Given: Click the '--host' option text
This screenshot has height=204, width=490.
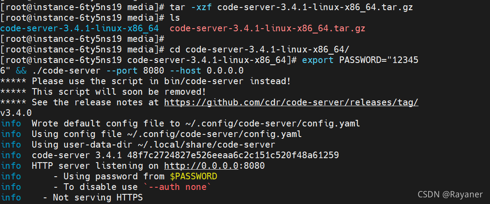Looking at the screenshot, I should pos(185,70).
